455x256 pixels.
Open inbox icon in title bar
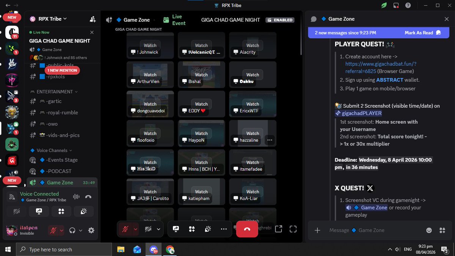396,5
